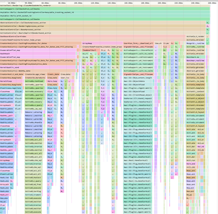Click the CreatorAnal…t_and_date frame

(12, 75)
